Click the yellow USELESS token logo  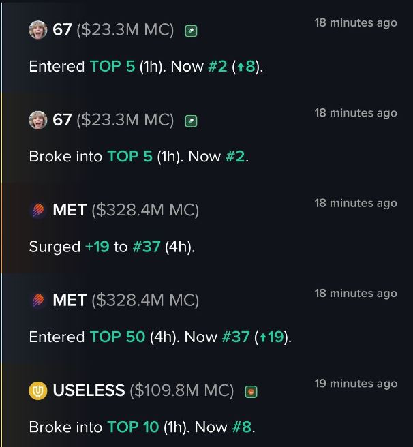coord(37,390)
